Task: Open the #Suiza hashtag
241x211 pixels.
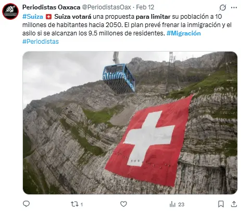Action: [x=33, y=17]
